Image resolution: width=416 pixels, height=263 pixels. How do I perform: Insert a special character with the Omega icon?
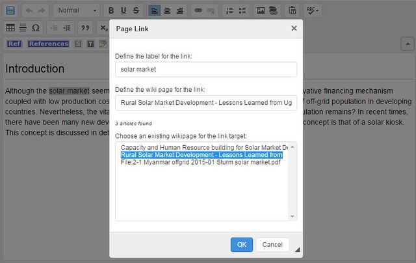click(x=35, y=28)
